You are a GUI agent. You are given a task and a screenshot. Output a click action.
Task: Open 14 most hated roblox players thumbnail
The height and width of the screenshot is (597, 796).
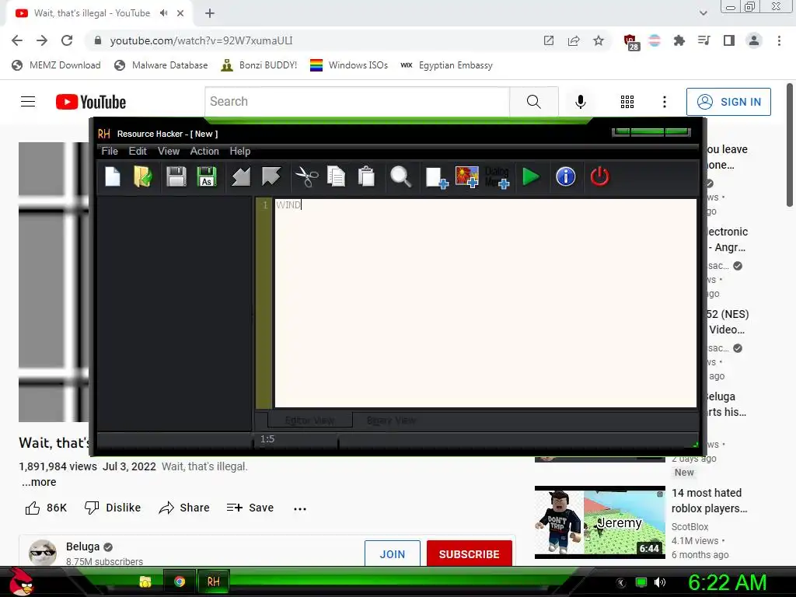point(599,522)
